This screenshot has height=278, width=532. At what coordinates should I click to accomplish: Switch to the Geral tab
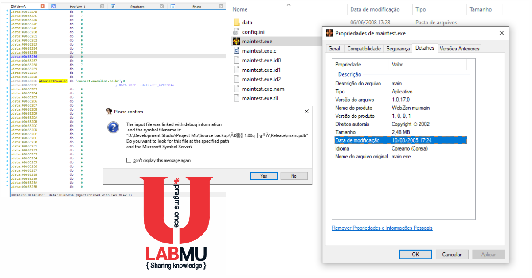(x=335, y=48)
